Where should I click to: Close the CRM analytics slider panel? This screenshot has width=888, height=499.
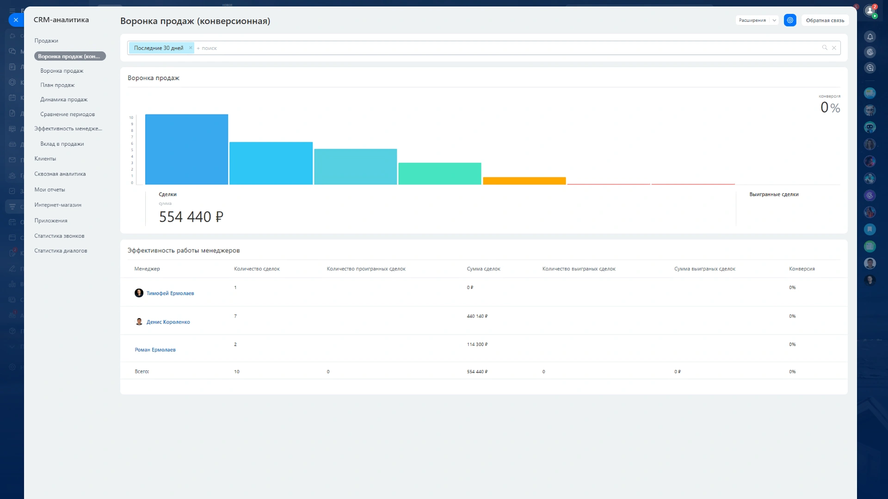[16, 20]
